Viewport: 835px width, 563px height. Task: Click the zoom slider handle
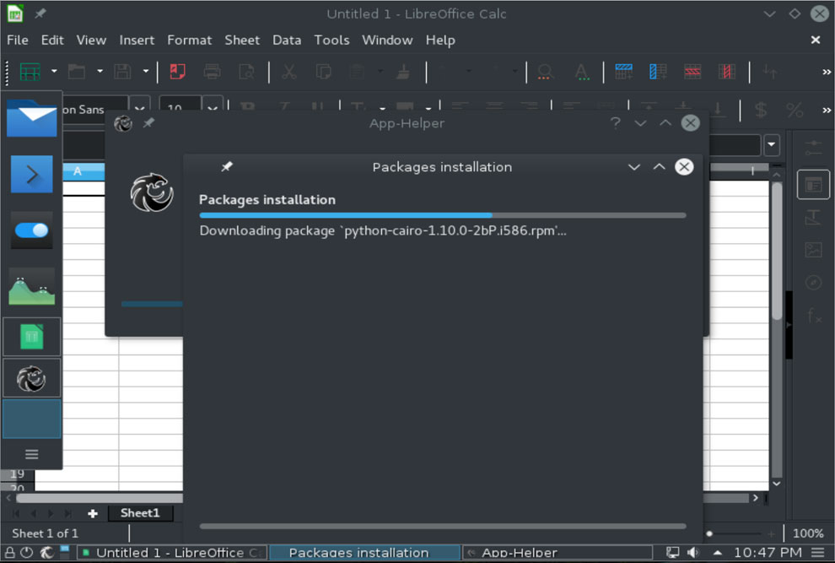709,533
